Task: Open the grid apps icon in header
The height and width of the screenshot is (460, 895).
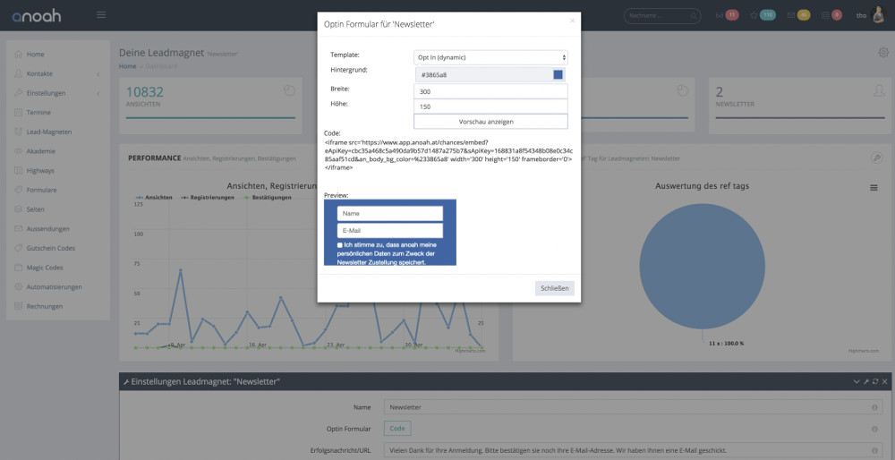Action: (x=827, y=15)
